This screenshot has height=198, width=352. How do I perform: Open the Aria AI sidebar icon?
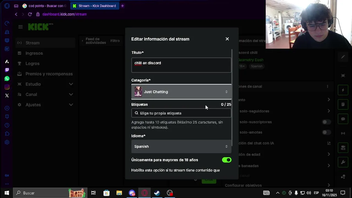7,61
